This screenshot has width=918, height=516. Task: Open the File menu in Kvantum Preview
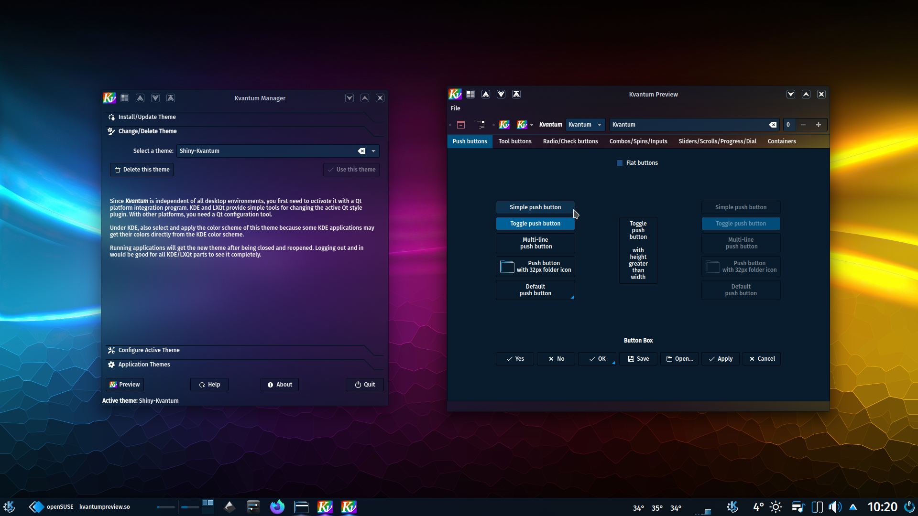click(x=455, y=108)
